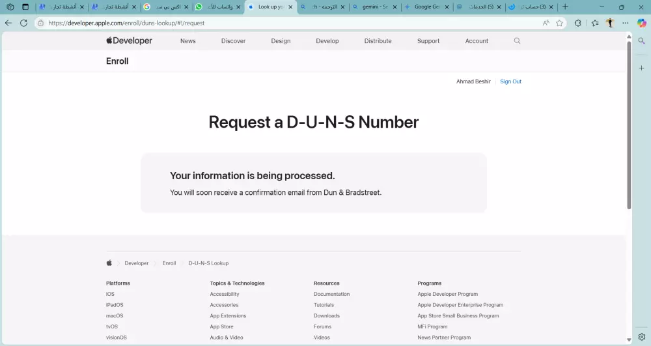Open a new tab with plus icon
The width and height of the screenshot is (651, 346).
point(565,7)
